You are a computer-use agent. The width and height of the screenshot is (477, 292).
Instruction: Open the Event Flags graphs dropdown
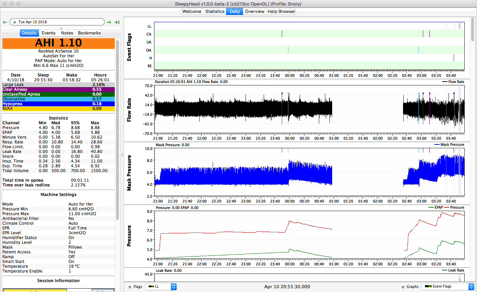click(x=448, y=287)
